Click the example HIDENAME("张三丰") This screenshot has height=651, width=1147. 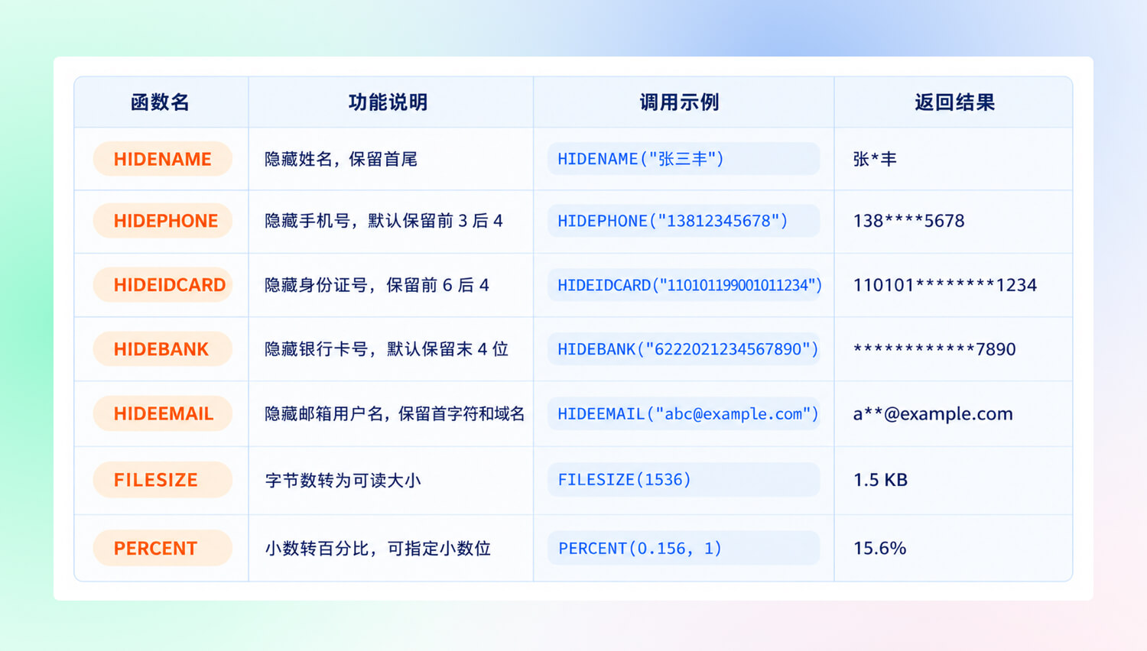click(x=684, y=159)
